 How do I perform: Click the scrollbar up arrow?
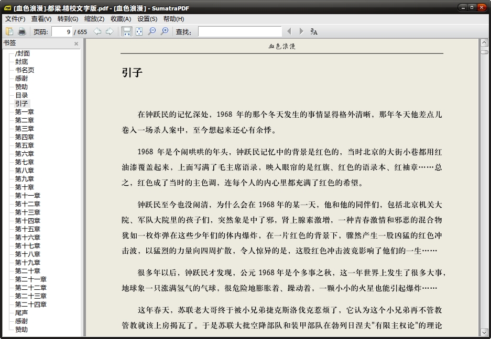click(x=484, y=42)
